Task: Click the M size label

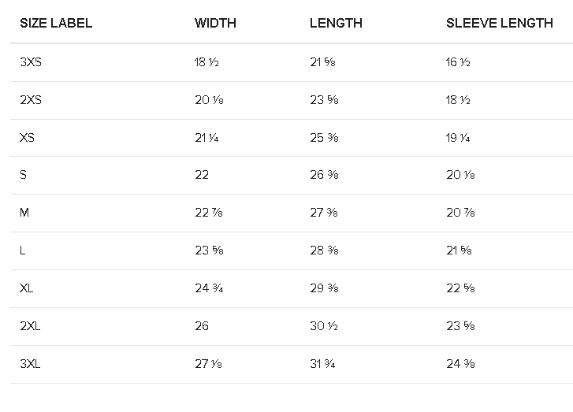Action: [24, 212]
